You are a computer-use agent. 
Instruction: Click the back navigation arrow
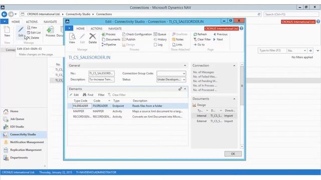pyautogui.click(x=5, y=14)
